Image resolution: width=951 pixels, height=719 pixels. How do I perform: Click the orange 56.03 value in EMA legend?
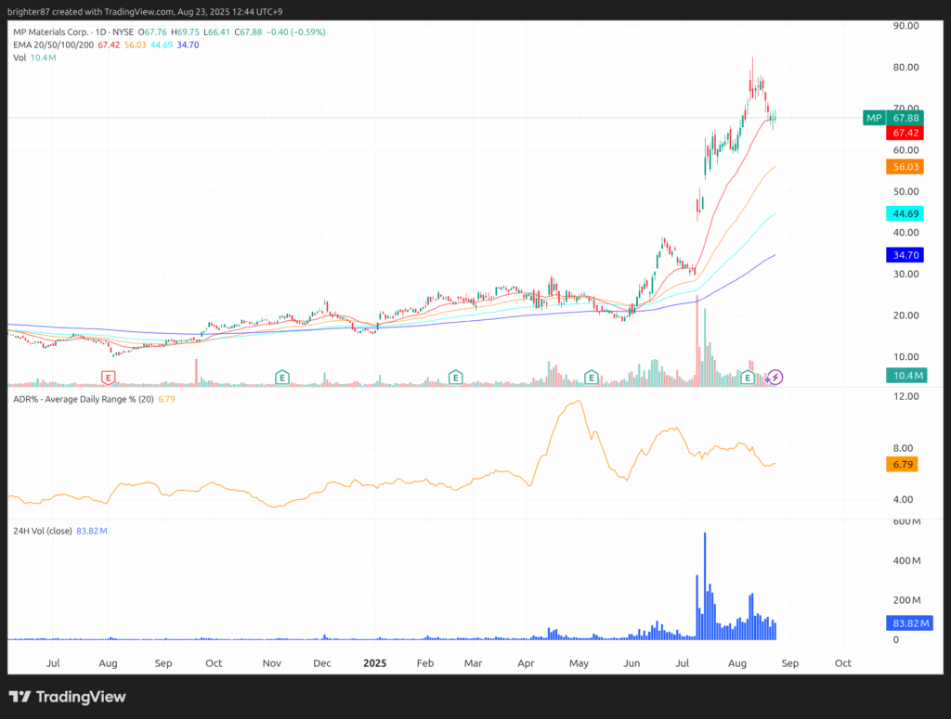136,45
